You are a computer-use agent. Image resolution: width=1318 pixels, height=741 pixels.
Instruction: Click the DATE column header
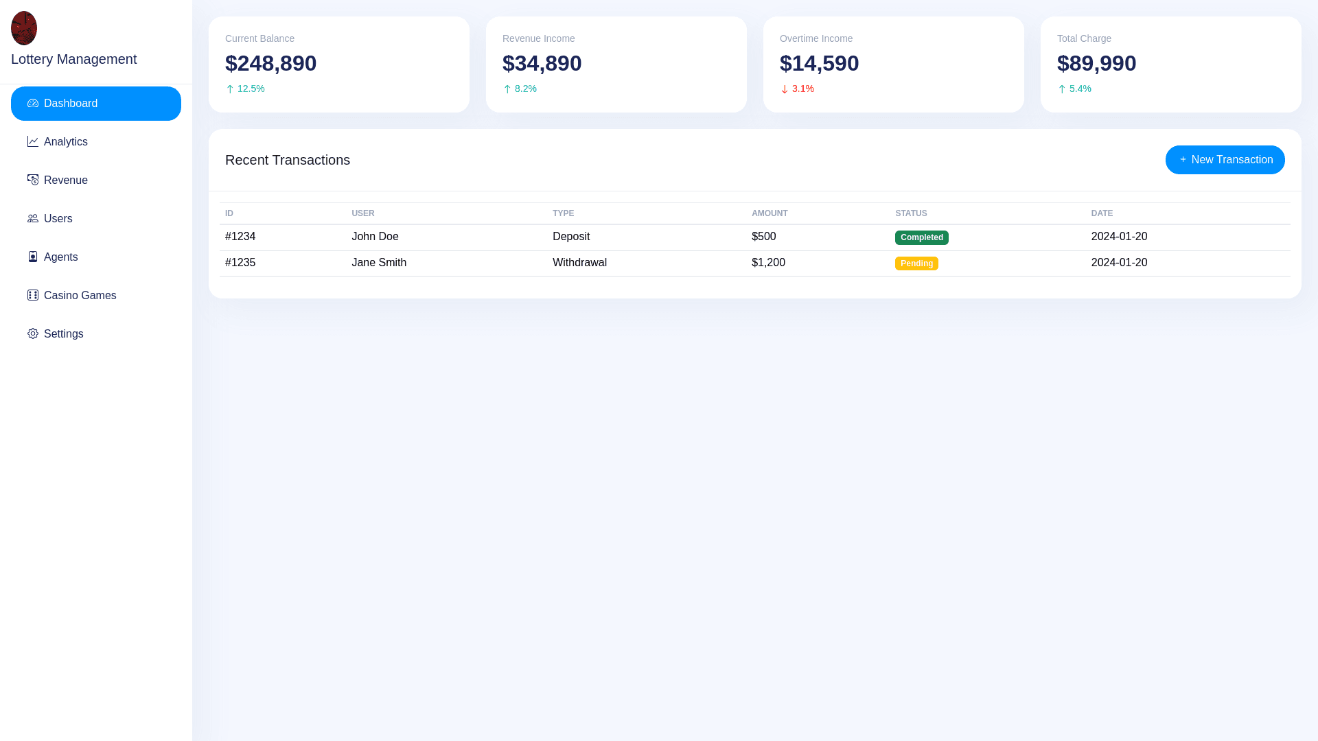pos(1102,213)
